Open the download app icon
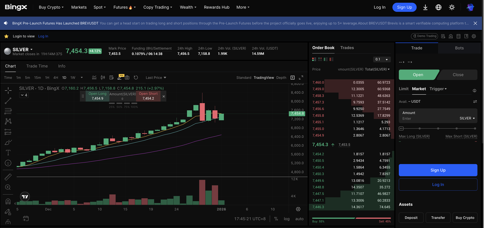Image resolution: width=484 pixels, height=228 pixels. pyautogui.click(x=425, y=7)
